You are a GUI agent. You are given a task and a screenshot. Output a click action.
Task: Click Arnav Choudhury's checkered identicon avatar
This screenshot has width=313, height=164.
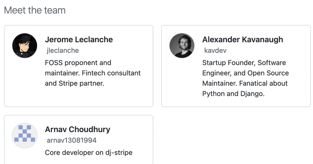25,136
